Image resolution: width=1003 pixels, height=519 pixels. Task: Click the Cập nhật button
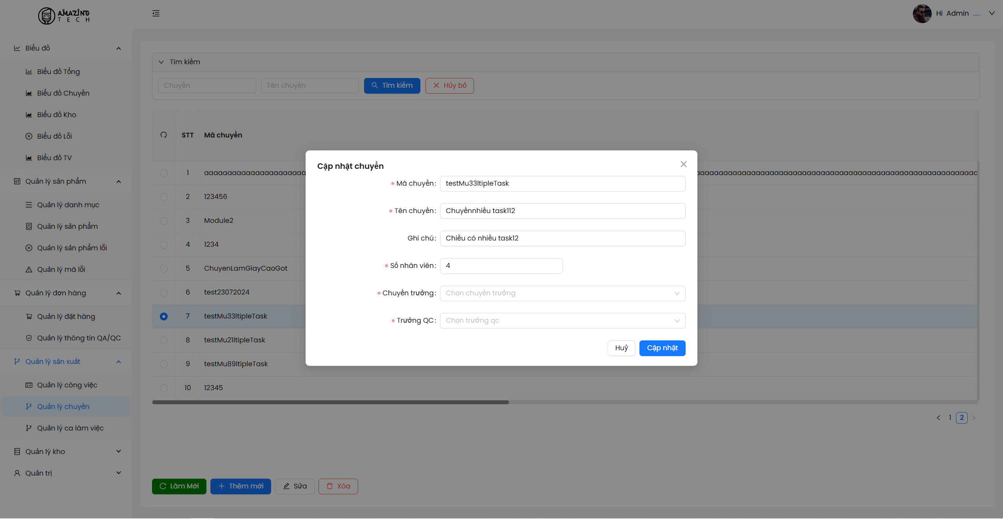[662, 348]
